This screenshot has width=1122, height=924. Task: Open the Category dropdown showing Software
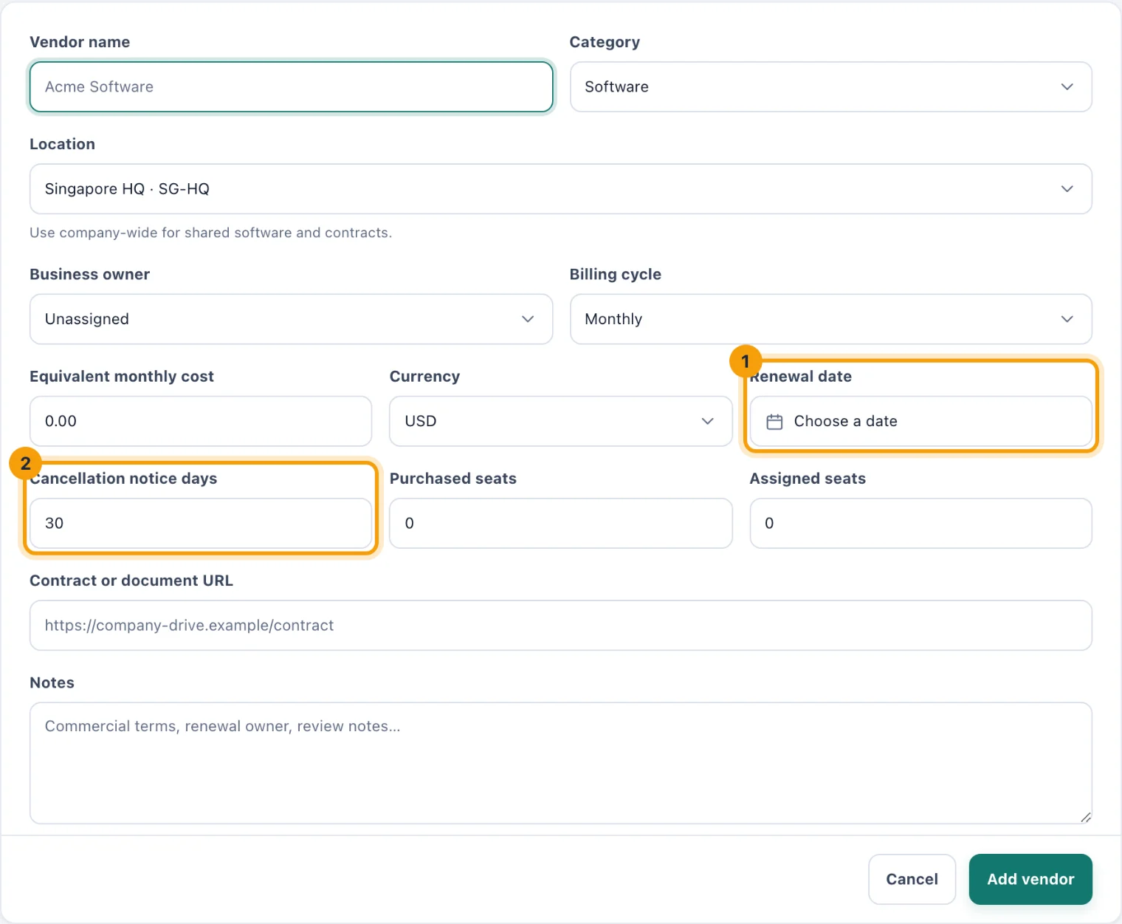[x=830, y=87]
